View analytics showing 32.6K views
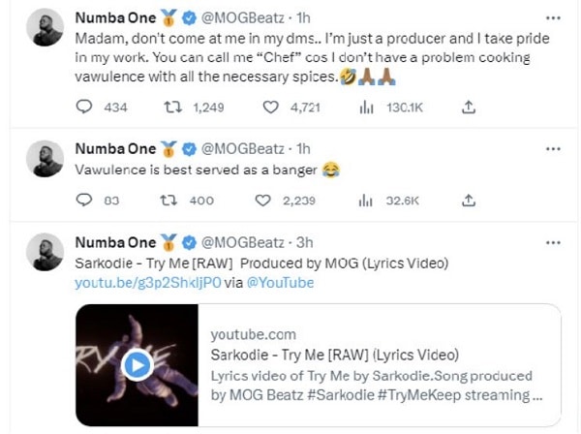This screenshot has width=581, height=434. coord(367,201)
